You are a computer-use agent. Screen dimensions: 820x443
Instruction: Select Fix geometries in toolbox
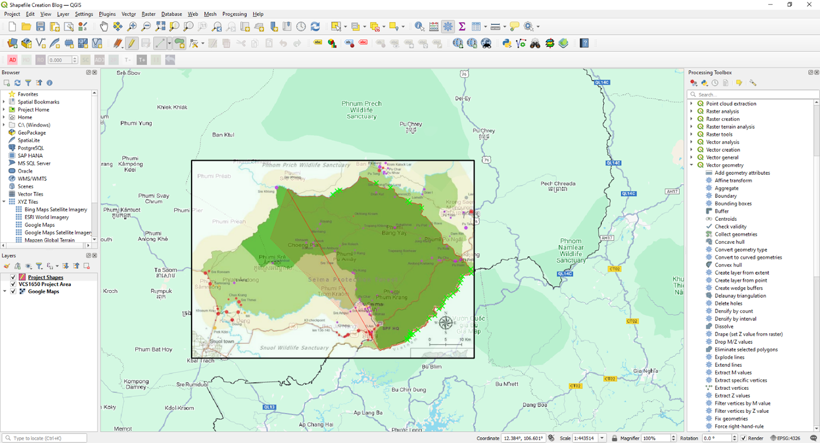pos(731,418)
